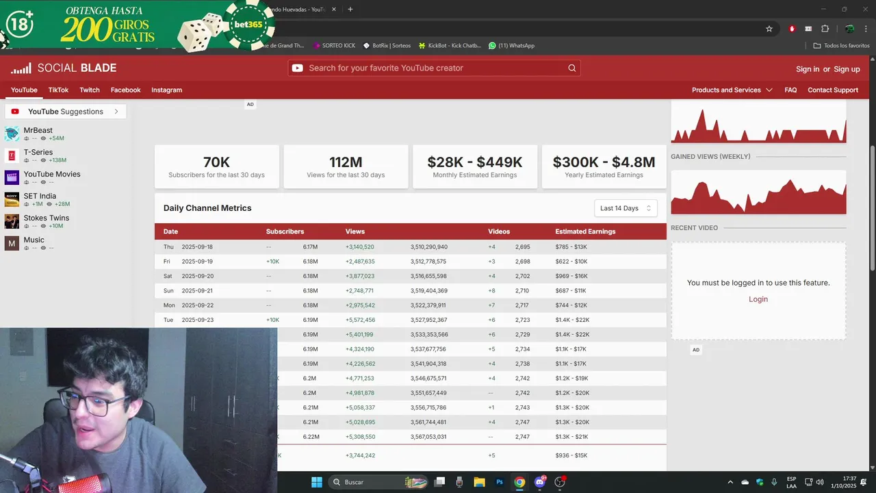This screenshot has width=876, height=493.
Task: Click the $28K - $449K monthly earnings card
Action: tap(474, 166)
